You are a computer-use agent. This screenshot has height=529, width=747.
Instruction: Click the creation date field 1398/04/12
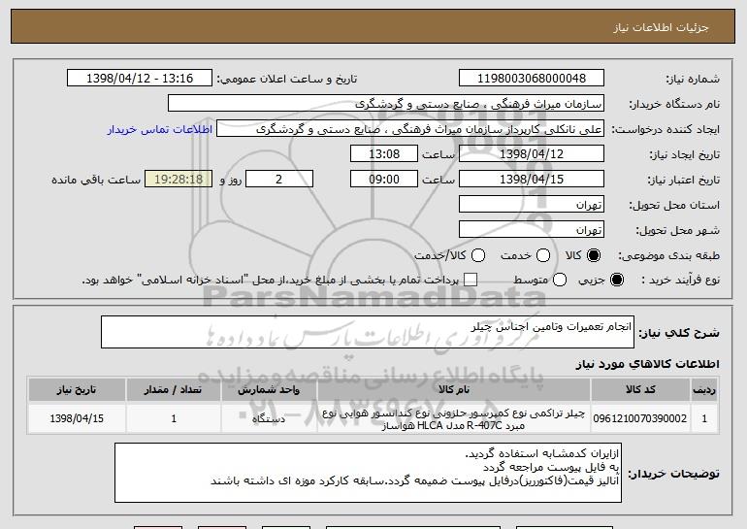532,154
